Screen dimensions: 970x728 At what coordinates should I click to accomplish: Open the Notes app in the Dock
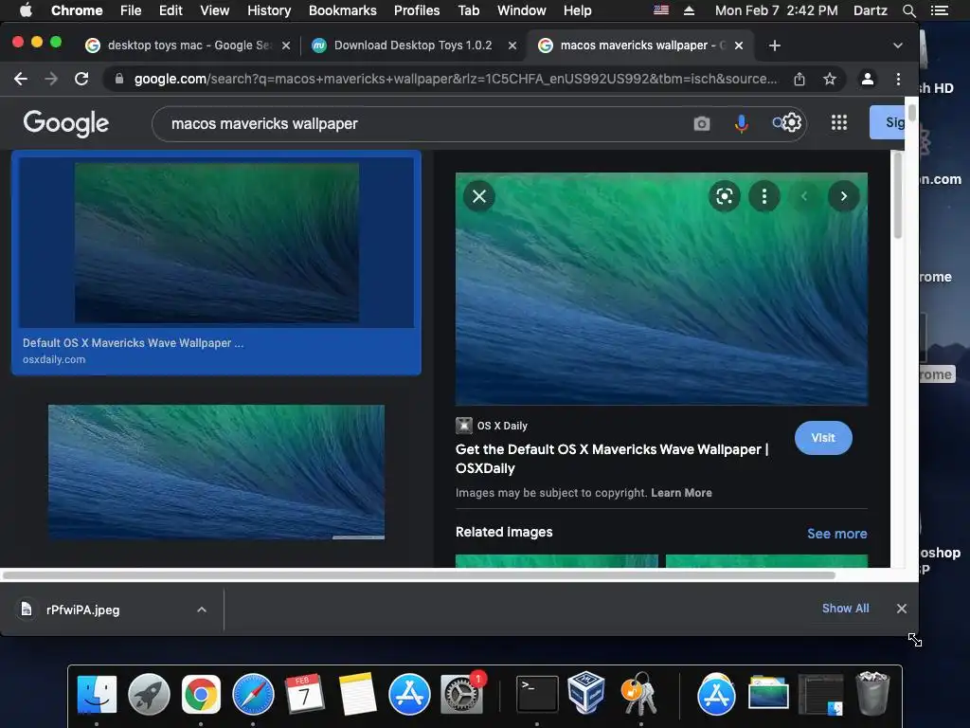tap(357, 693)
